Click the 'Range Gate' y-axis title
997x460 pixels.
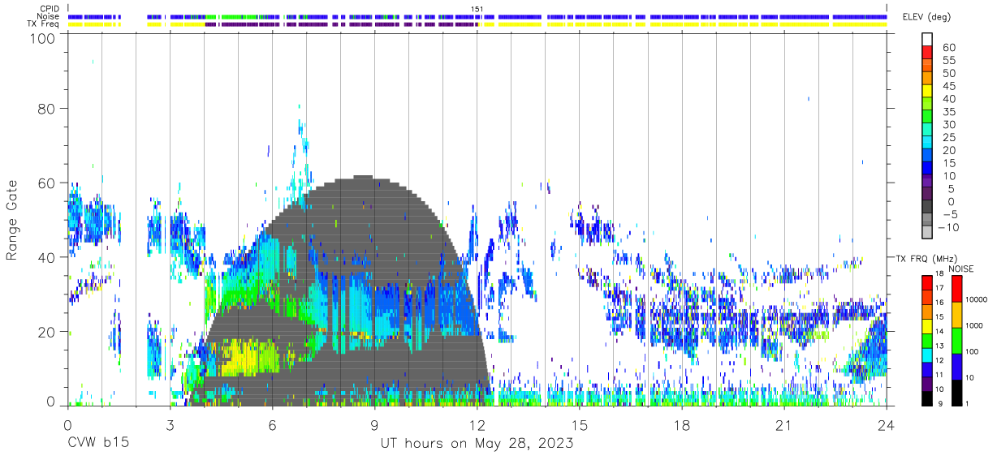(12, 221)
